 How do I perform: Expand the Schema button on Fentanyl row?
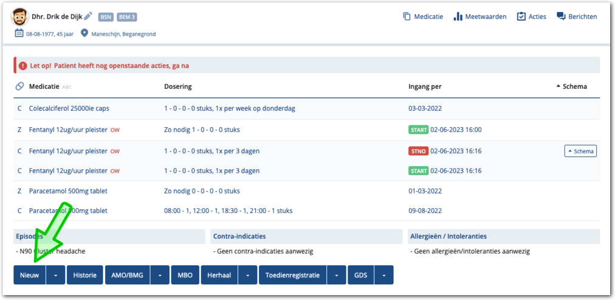(580, 151)
